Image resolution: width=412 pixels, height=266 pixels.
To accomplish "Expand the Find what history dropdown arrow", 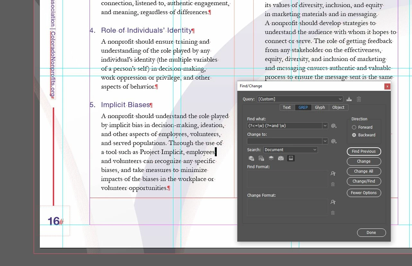I will pos(325,126).
